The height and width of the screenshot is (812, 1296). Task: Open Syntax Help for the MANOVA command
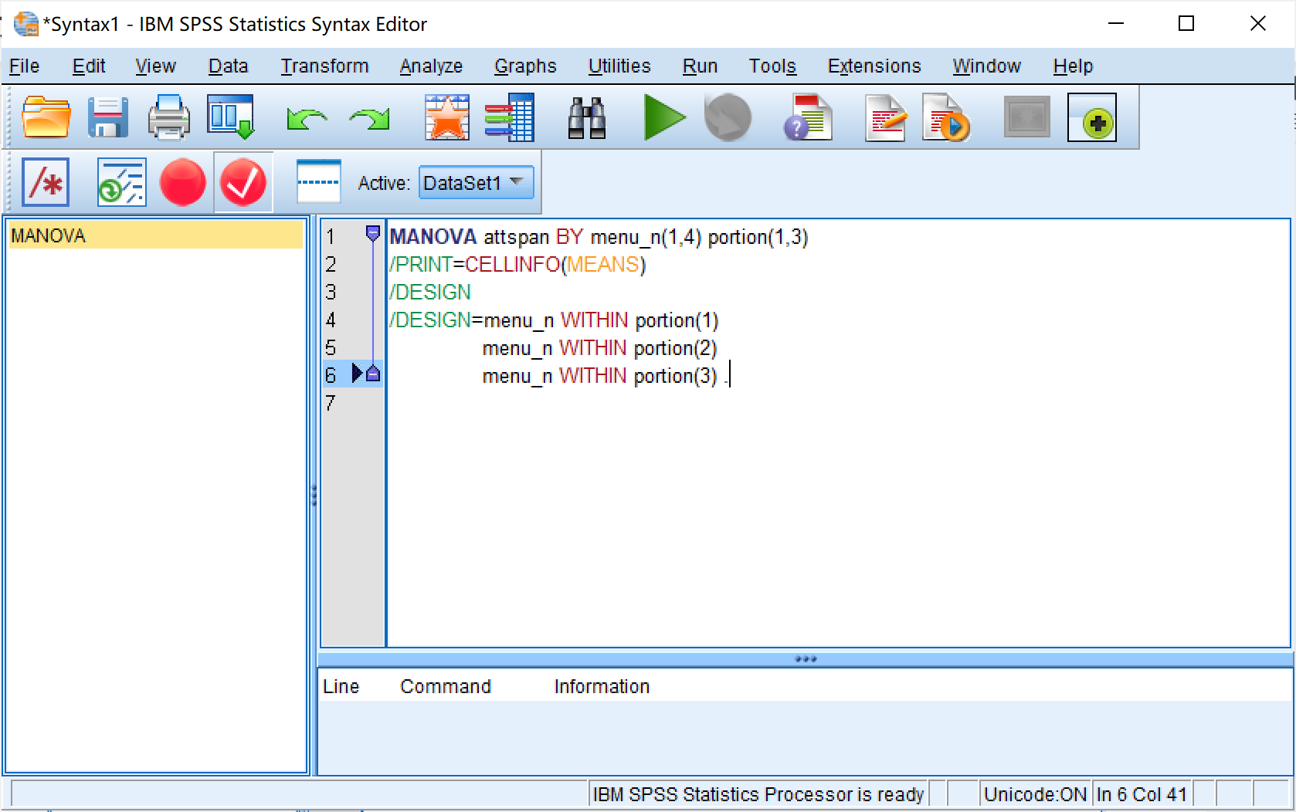808,117
